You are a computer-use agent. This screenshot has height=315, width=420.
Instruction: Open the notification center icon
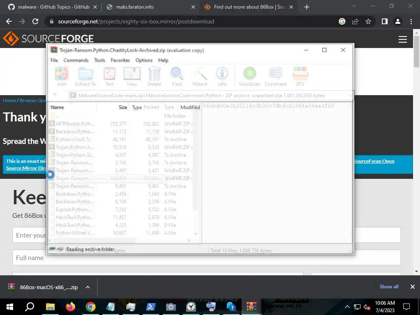tap(406, 307)
